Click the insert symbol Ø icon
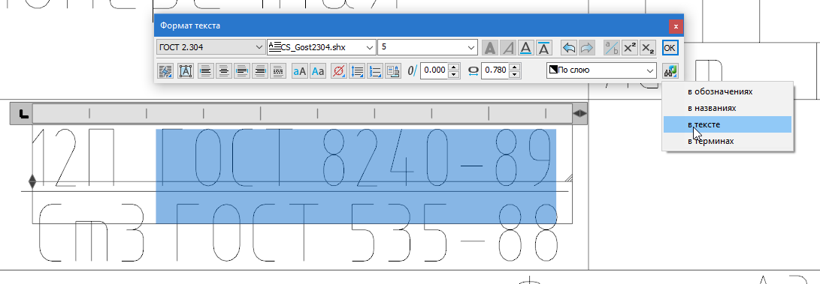820x284 pixels. [339, 70]
